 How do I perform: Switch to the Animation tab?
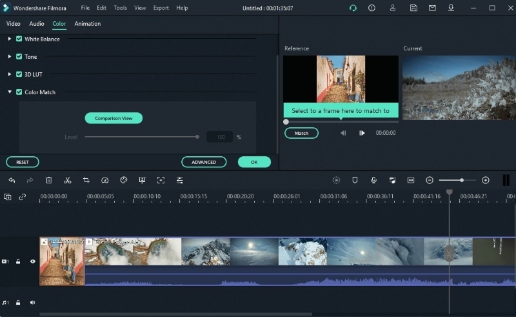coord(87,24)
